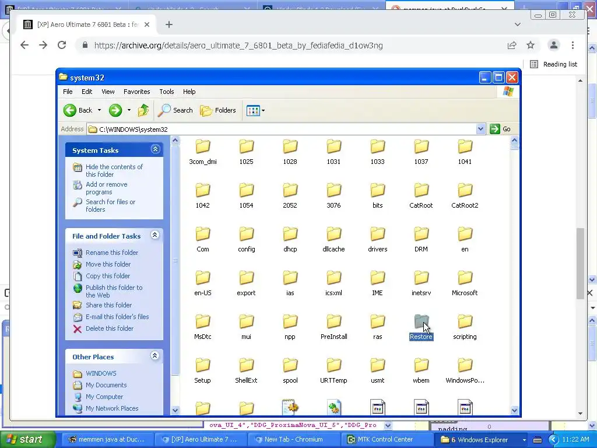Collapse the File and Folder Tasks panel

tap(155, 235)
